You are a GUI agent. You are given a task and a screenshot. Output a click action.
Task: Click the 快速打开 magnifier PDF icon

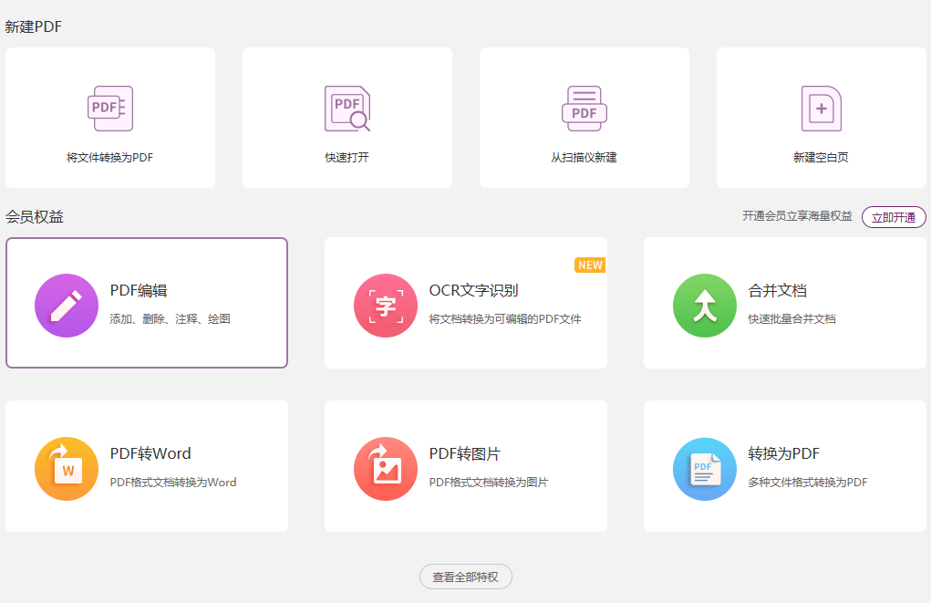pos(347,107)
